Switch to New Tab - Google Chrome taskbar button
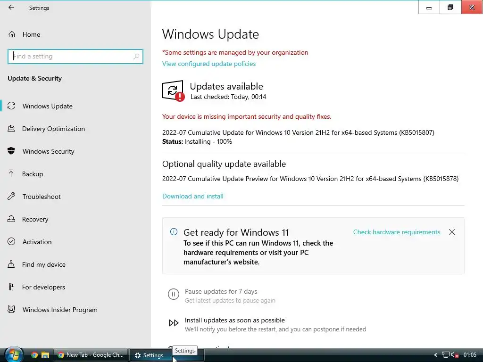483x362 pixels. click(x=91, y=355)
